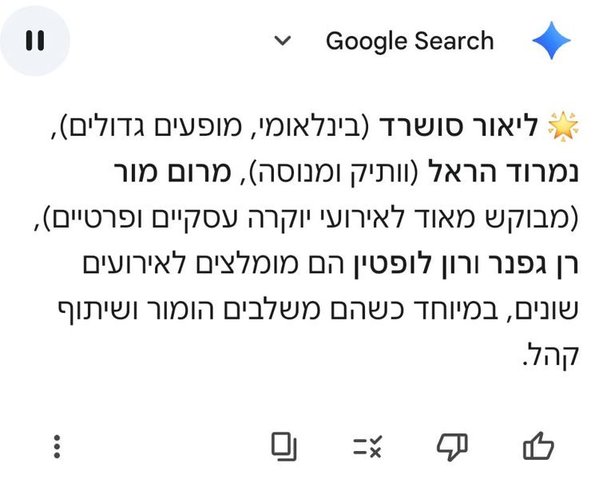Screen dimensions: 595x495
Task: Open the three-dot more options menu
Action: coord(57,446)
